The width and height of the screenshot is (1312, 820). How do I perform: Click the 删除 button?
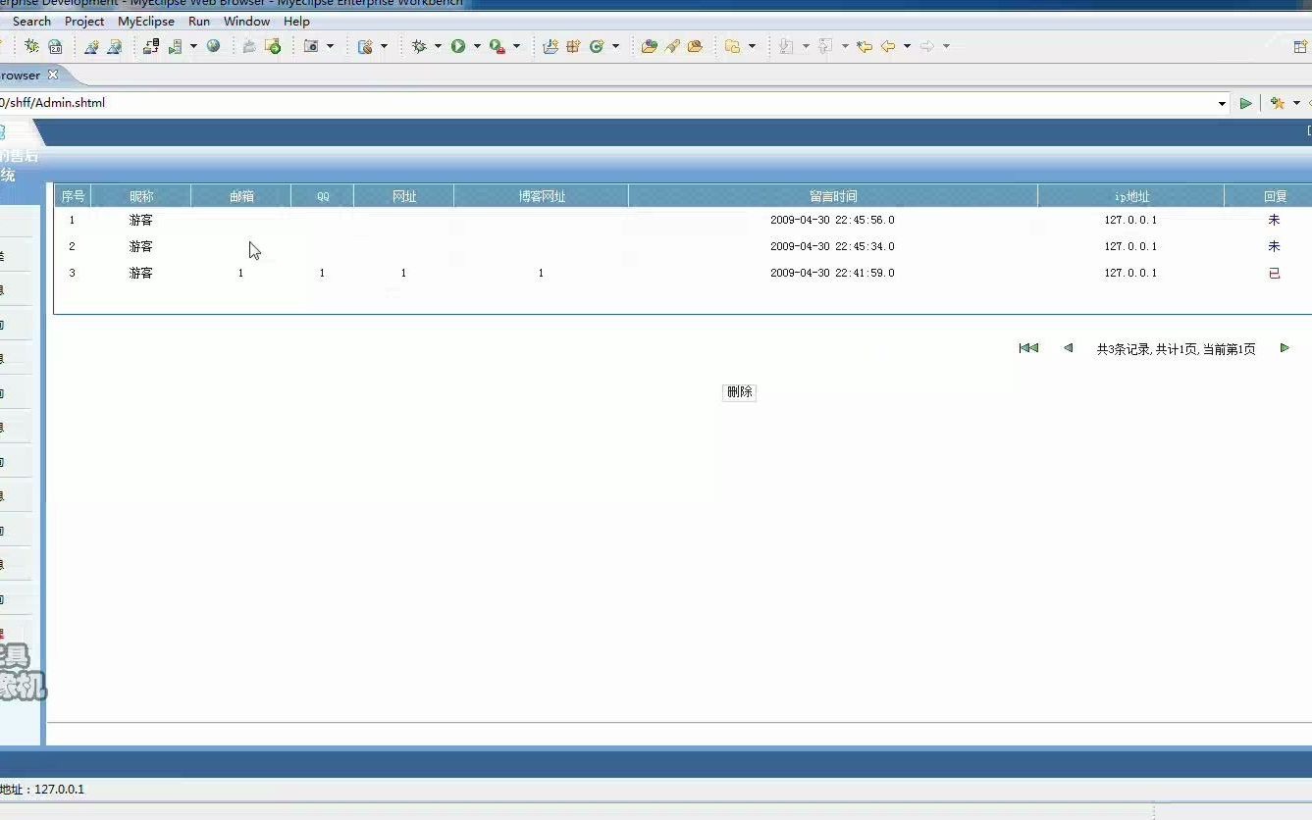click(739, 392)
